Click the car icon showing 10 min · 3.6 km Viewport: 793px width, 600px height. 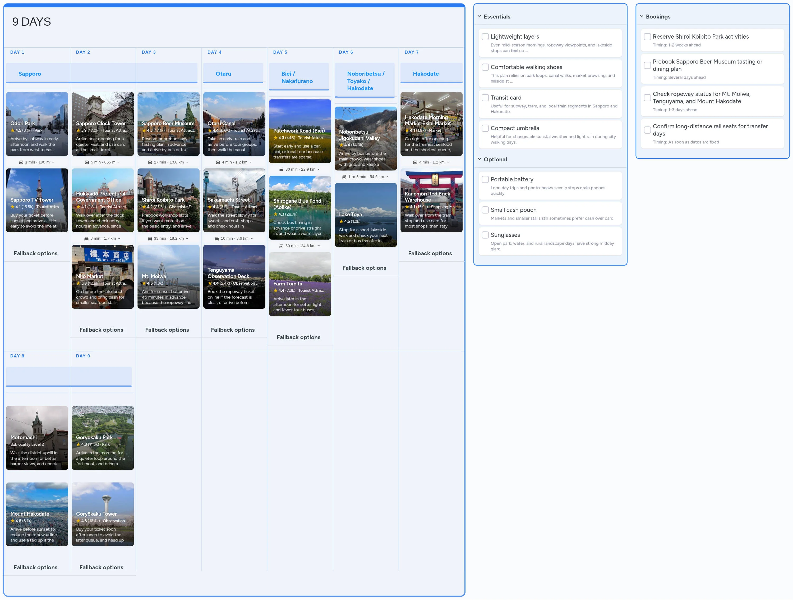[x=217, y=238]
